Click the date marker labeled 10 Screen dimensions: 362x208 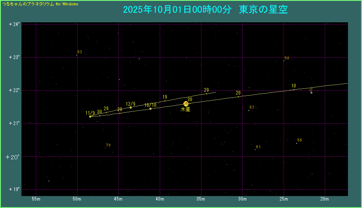[293, 90]
